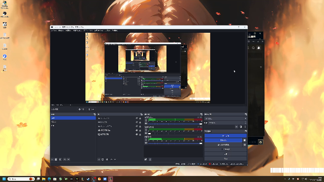Viewport: 324px width, 182px height.
Task: Move the selected source down
Action: click(x=115, y=159)
